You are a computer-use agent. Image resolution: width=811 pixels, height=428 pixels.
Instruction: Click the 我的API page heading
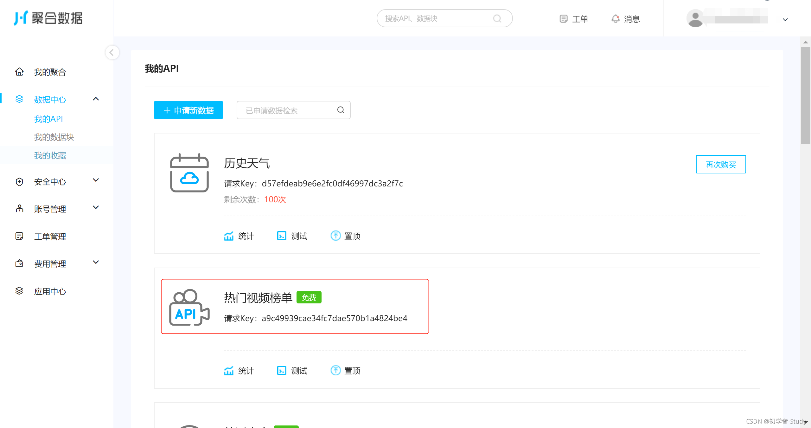[x=162, y=68]
